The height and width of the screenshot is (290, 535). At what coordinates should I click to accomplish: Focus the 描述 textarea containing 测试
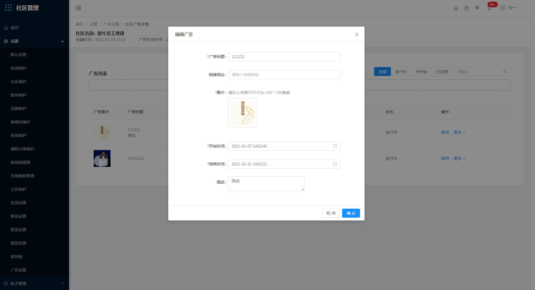coord(266,184)
